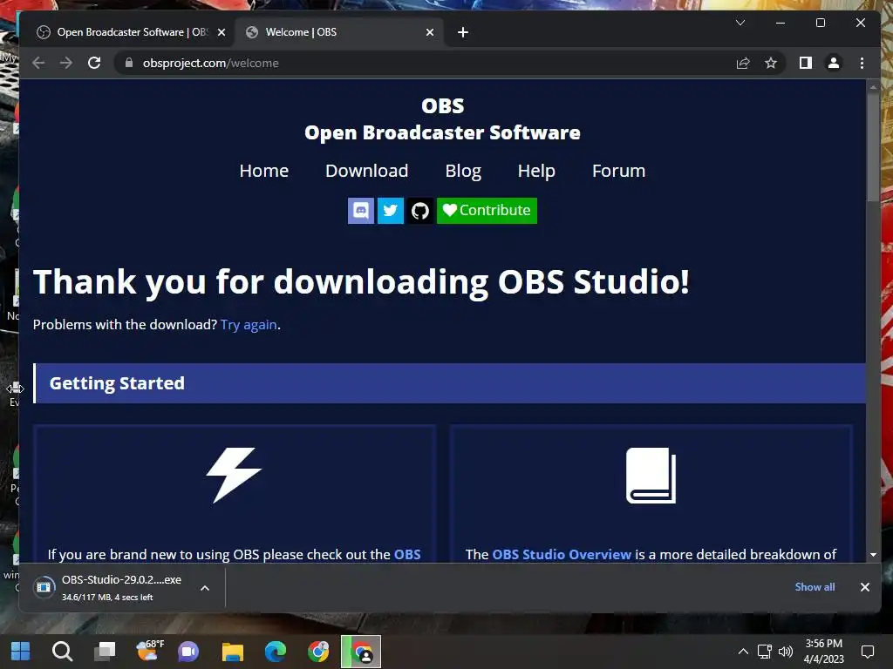Viewport: 893px width, 669px height.
Task: Open the Download nav item
Action: (x=367, y=171)
